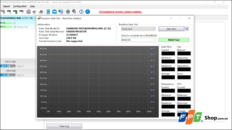This screenshot has height=130, width=232.
Task: Click the firmware revision 3L1QEXH7
Action: (x=72, y=35)
